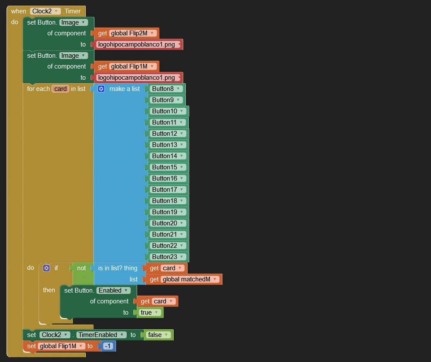Viewport: 431px width, 362px height.
Task: Expand the first logohipocampoblanco1.png text dropdown
Action: click(x=179, y=44)
